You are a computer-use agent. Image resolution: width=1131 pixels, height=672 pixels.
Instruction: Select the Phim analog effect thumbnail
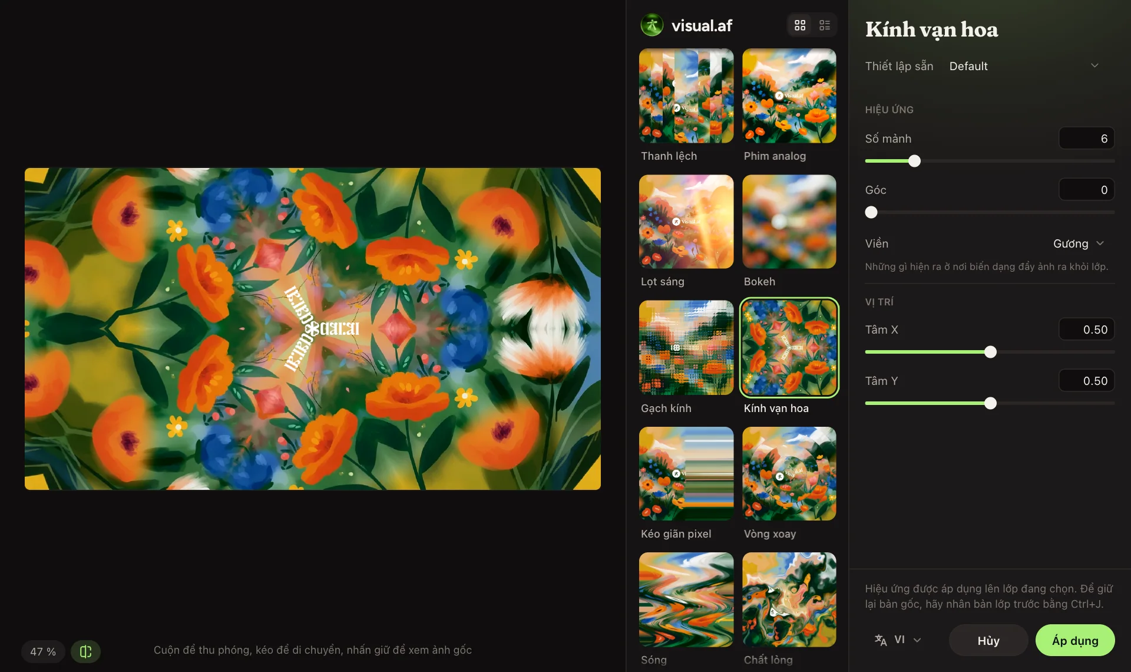point(789,95)
